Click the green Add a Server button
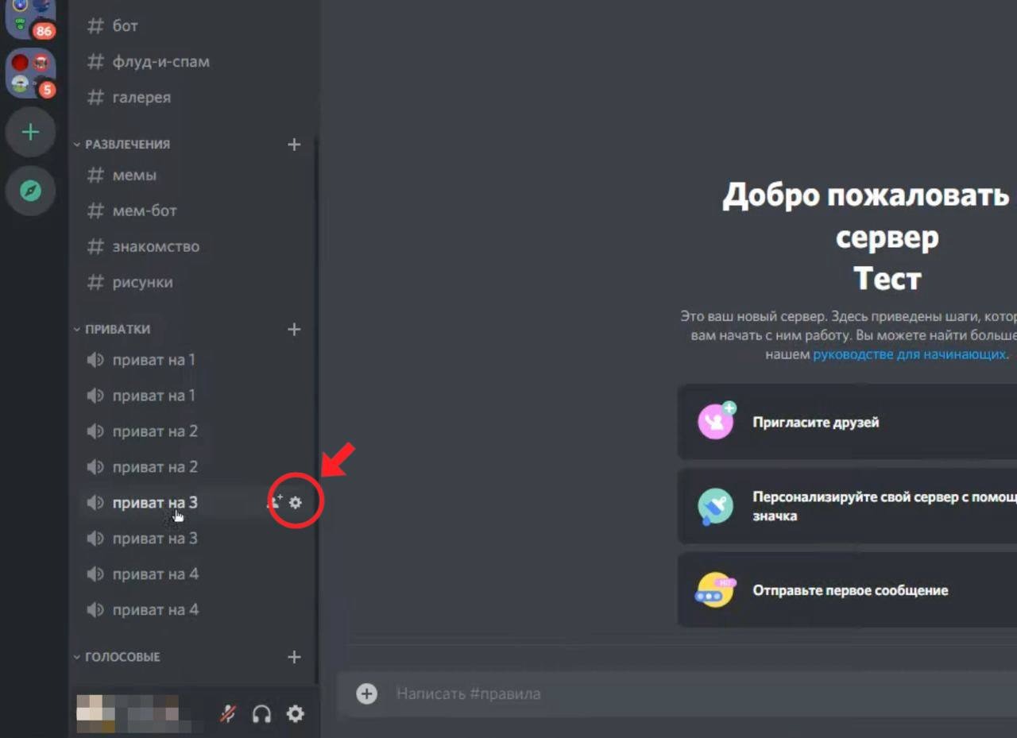This screenshot has width=1017, height=738. [x=30, y=132]
